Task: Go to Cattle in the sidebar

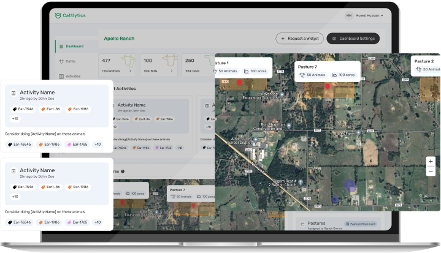Action: click(70, 61)
